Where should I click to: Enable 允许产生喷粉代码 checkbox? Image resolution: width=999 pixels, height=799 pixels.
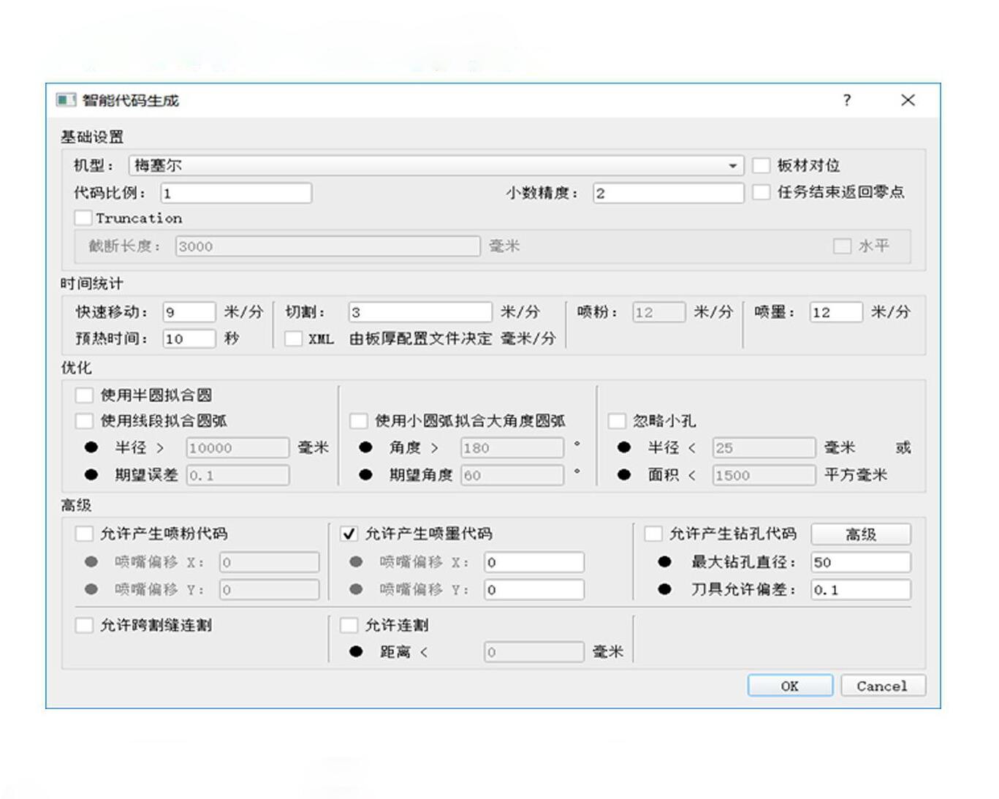tap(84, 534)
